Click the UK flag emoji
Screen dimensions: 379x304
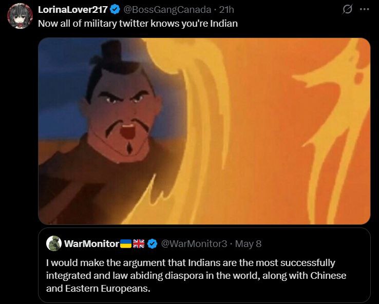pos(139,243)
